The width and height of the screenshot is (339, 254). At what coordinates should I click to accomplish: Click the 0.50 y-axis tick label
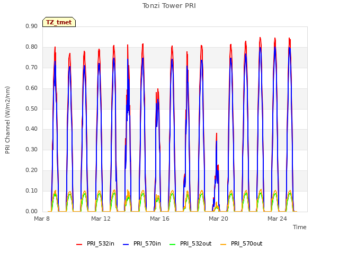click(x=31, y=108)
